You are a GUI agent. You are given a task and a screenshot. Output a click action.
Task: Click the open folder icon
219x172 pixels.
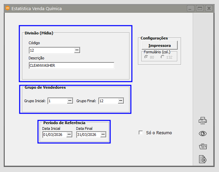(x=203, y=146)
